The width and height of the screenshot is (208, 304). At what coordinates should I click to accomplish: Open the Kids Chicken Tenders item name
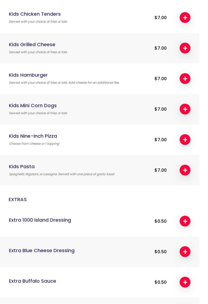[35, 14]
